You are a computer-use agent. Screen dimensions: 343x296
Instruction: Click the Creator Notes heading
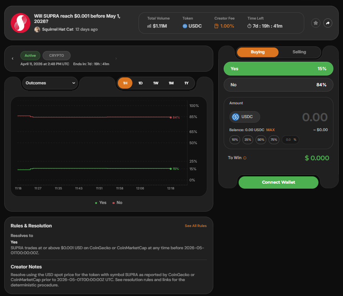point(26,267)
